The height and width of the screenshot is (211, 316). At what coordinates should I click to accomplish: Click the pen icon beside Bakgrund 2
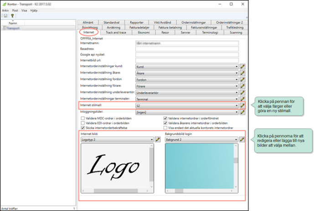[x=242, y=140]
